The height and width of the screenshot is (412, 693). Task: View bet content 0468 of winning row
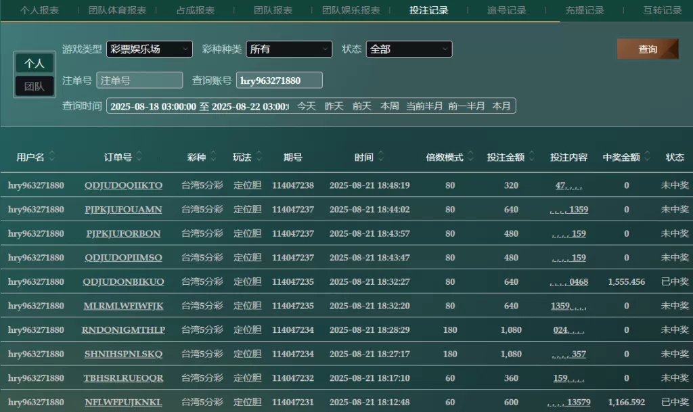pyautogui.click(x=568, y=281)
